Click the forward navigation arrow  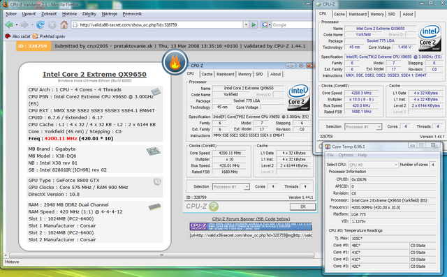pyautogui.click(x=24, y=24)
